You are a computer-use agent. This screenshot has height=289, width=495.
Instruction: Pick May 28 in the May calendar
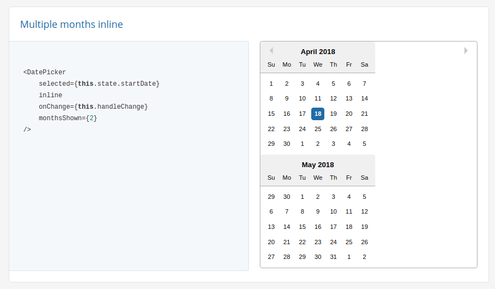pos(287,257)
